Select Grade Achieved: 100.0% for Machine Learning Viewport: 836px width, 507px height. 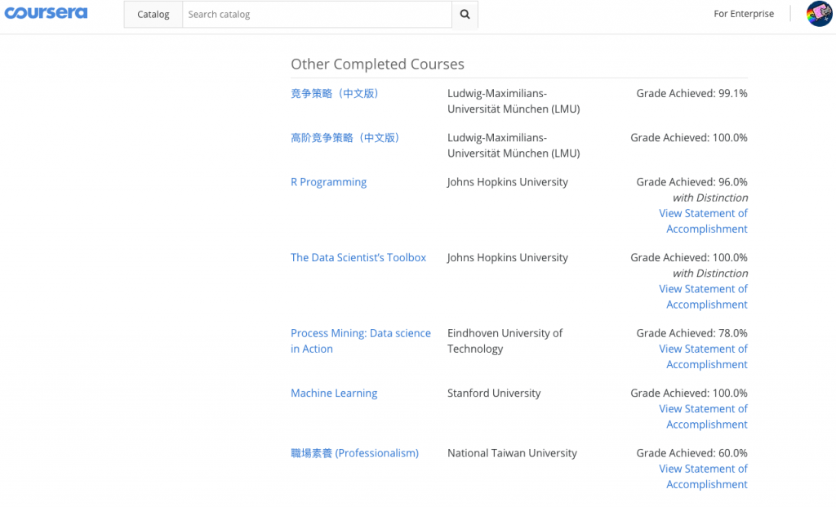tap(689, 393)
